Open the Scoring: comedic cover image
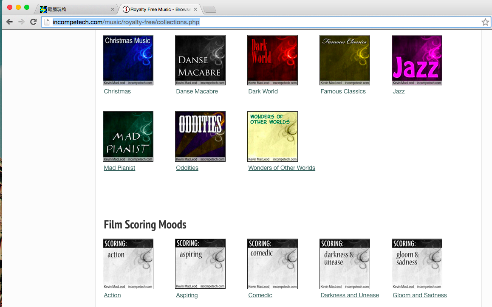The width and height of the screenshot is (492, 307). pos(272,264)
